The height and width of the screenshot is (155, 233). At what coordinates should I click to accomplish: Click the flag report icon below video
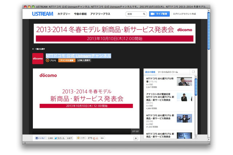[x=135, y=138]
